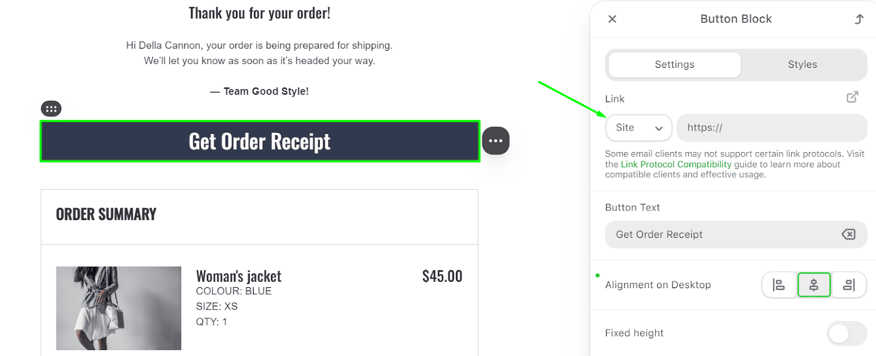Select left alignment for the button on desktop
This screenshot has height=356, width=876.
[779, 284]
